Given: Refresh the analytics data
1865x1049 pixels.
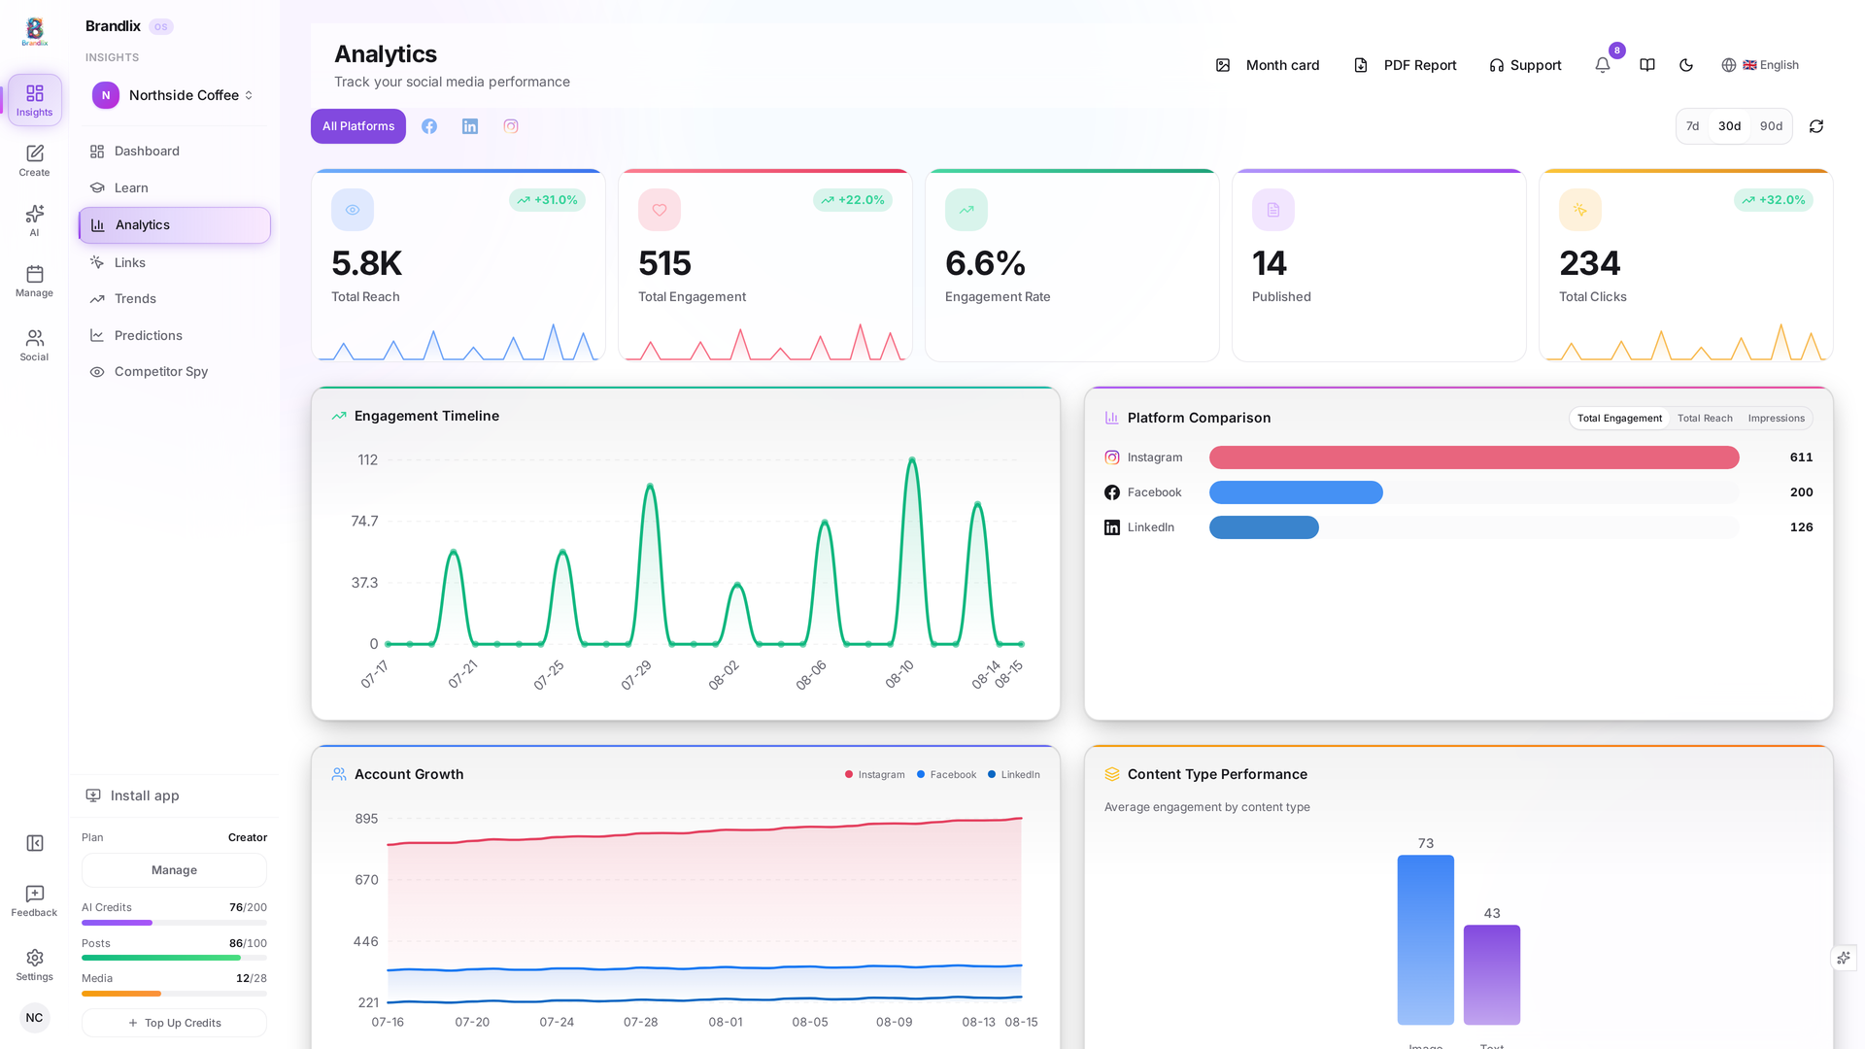Looking at the screenshot, I should tap(1816, 126).
